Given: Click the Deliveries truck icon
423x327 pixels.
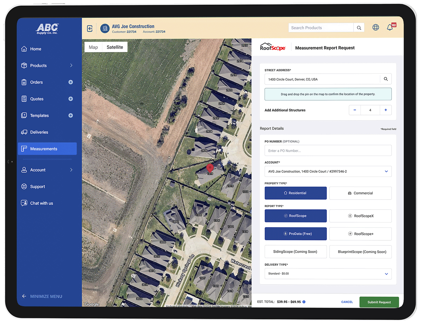Looking at the screenshot, I should point(24,132).
